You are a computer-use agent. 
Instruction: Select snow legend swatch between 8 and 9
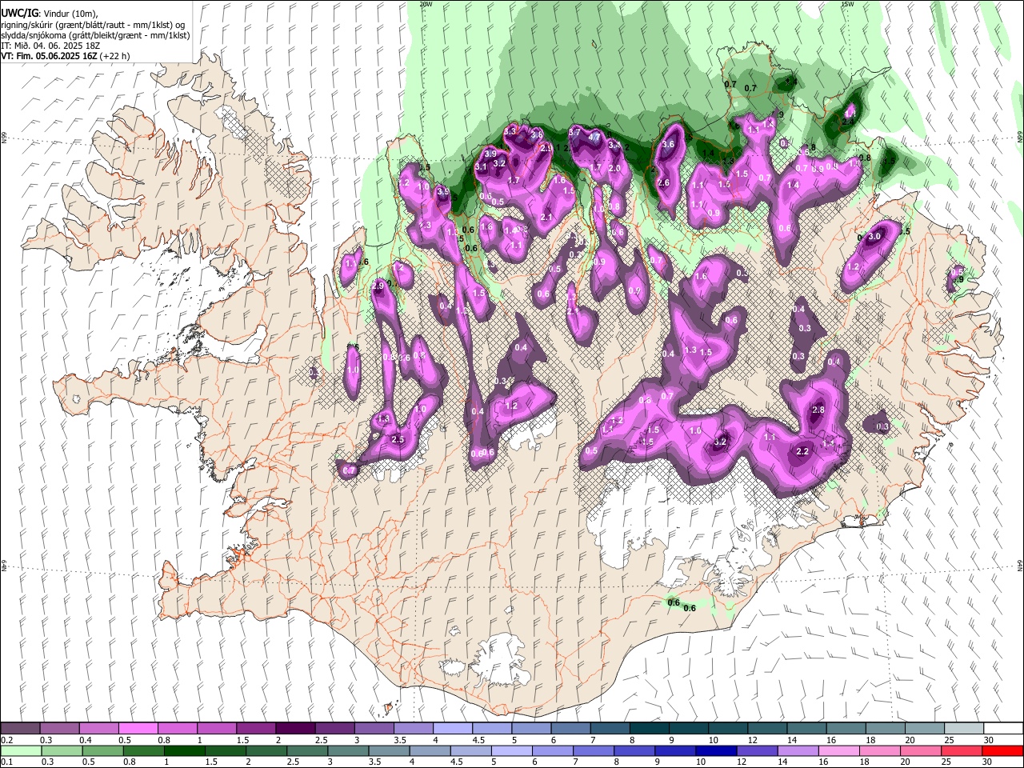tap(650, 728)
